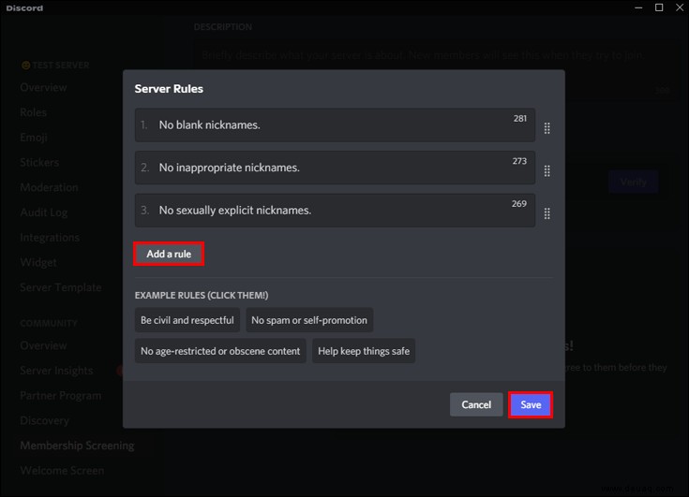Edit rule 2 'No inappropriate nicknames.' field
Viewport: 689px width, 497px height.
point(335,168)
